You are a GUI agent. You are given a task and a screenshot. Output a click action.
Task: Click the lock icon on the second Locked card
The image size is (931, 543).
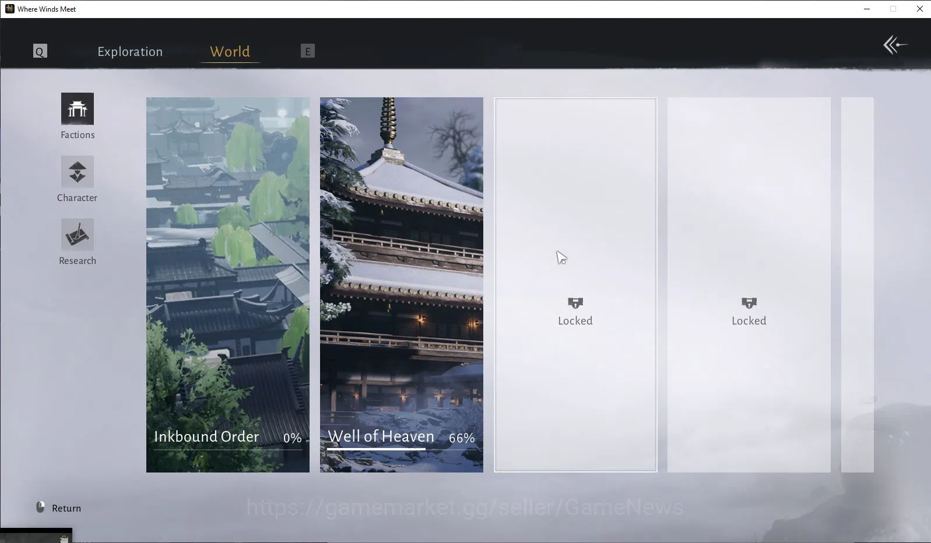pyautogui.click(x=749, y=303)
